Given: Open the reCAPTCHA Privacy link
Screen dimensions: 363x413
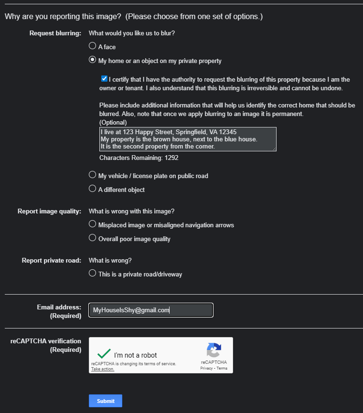Looking at the screenshot, I should coord(206,369).
